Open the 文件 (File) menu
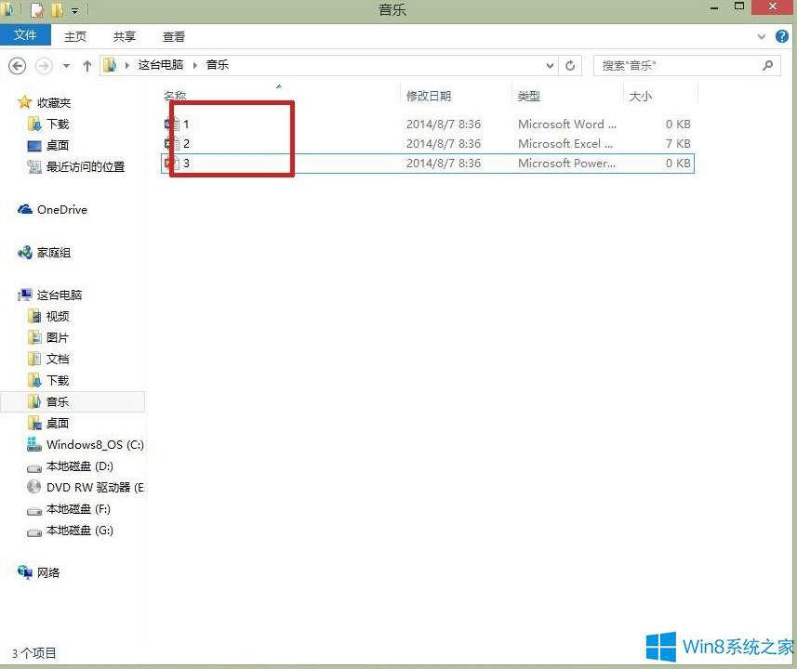 (x=26, y=35)
